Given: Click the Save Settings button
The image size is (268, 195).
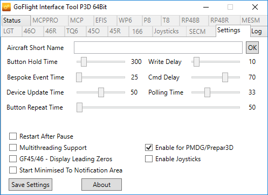Looking at the screenshot, I should click(x=30, y=184).
